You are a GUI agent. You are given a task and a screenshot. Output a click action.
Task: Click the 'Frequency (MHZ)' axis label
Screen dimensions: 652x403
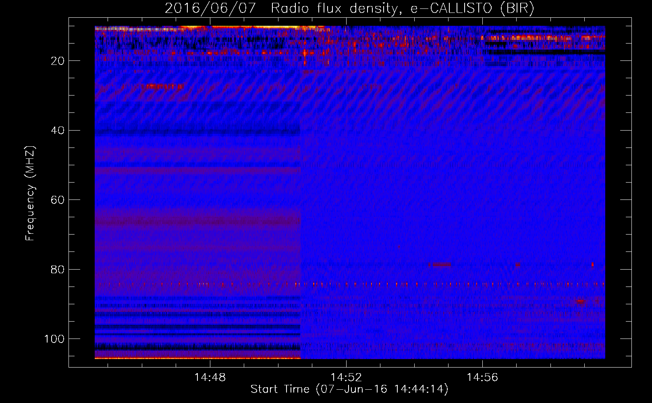pos(30,193)
